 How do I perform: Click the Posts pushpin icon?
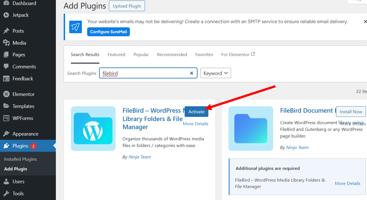click(6, 31)
